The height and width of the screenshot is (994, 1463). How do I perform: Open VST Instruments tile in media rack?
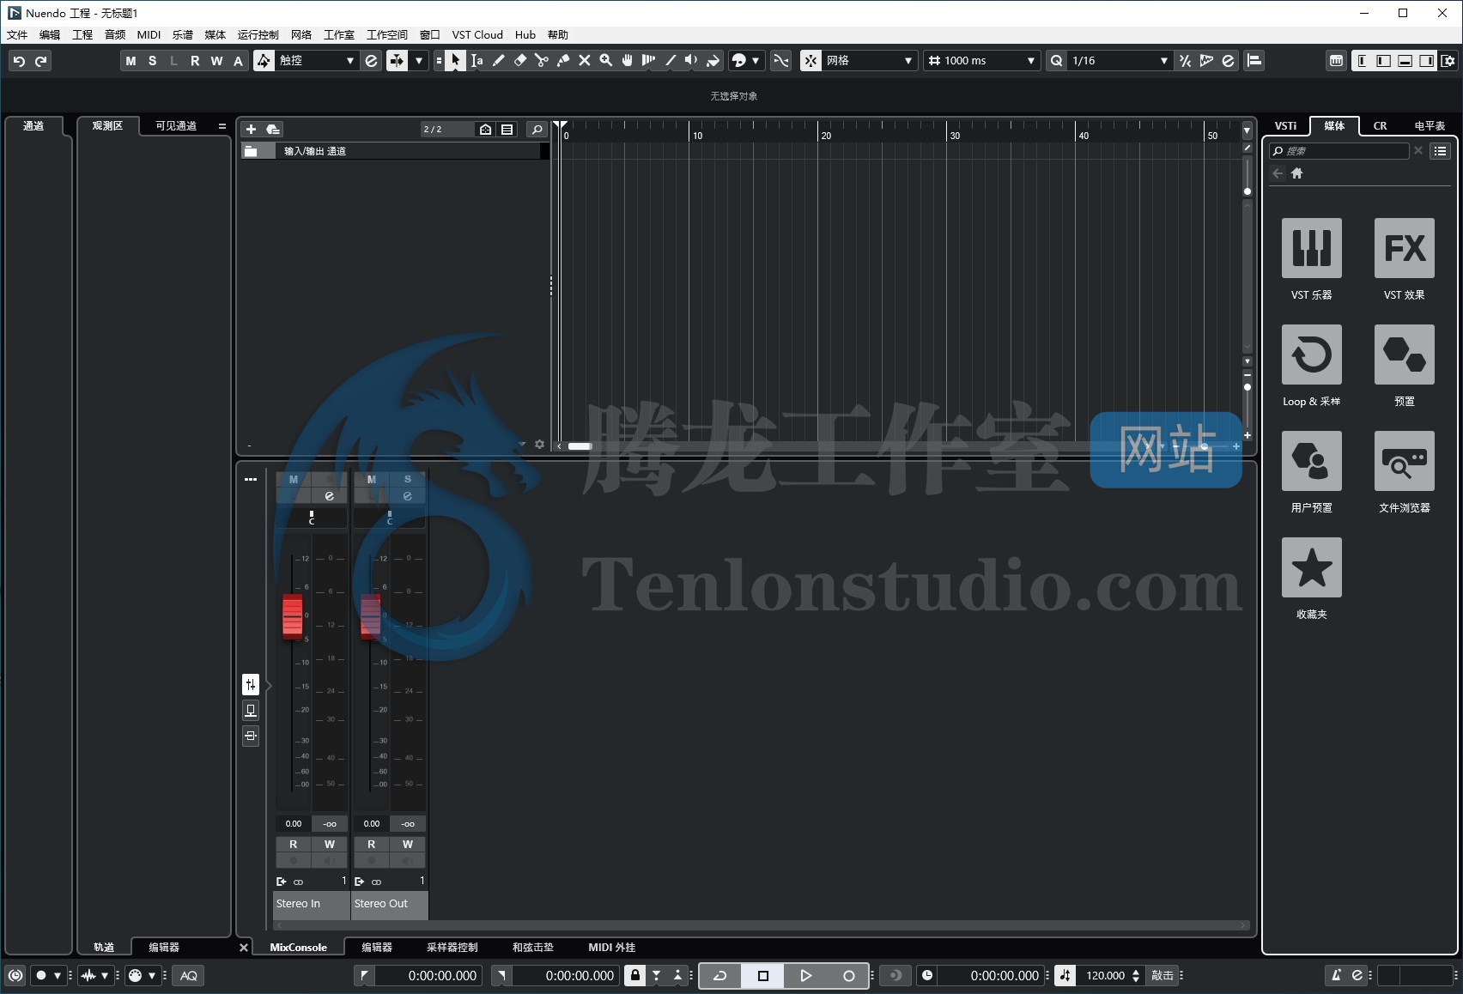pos(1312,248)
